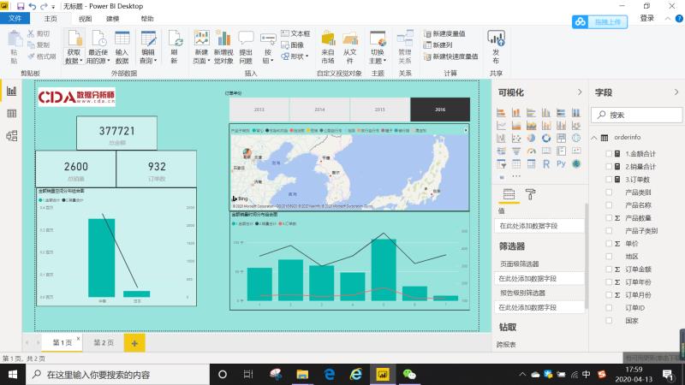Viewport: 685px width, 385px height.
Task: Open the Format paint roller pane
Action: point(530,194)
